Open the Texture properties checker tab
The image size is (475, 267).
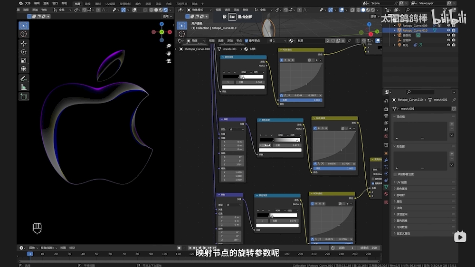pos(386,202)
